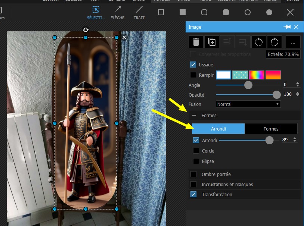
Task: Enable the Ellipse checkbox
Action: coord(196,161)
